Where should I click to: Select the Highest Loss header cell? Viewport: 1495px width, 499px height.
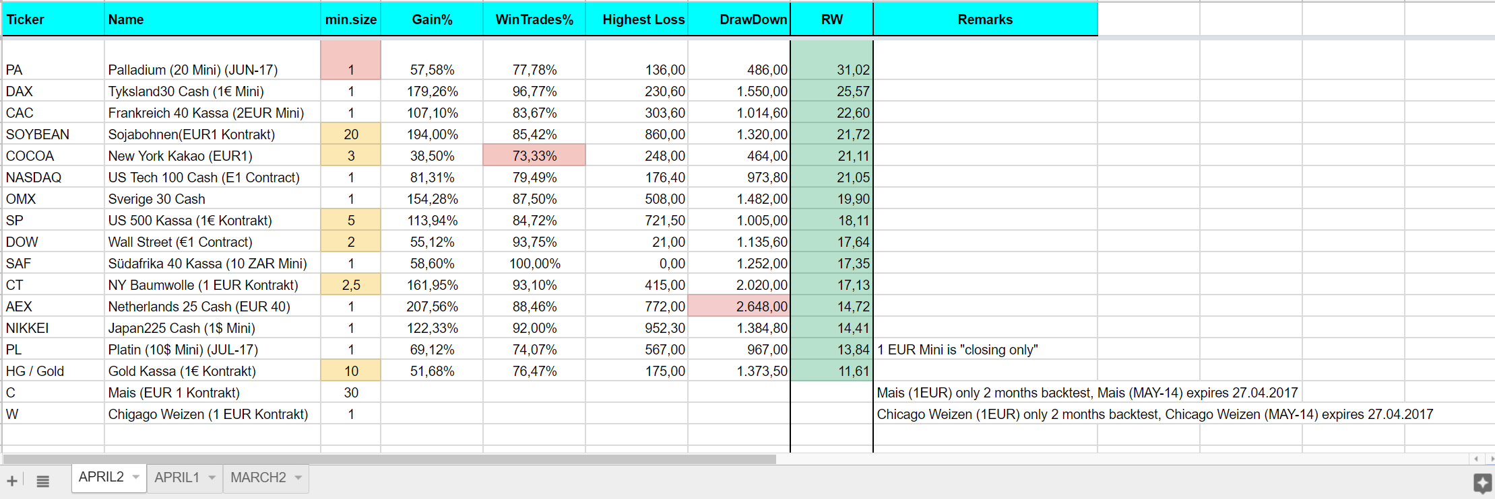pyautogui.click(x=637, y=19)
